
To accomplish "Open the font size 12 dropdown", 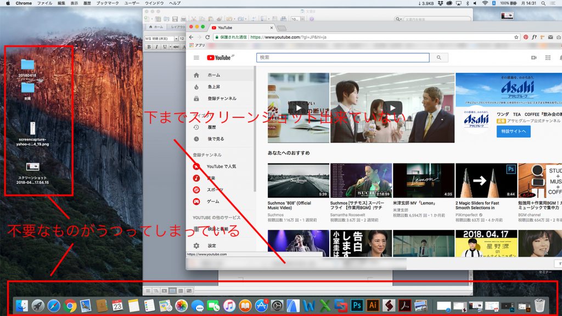I will [183, 39].
